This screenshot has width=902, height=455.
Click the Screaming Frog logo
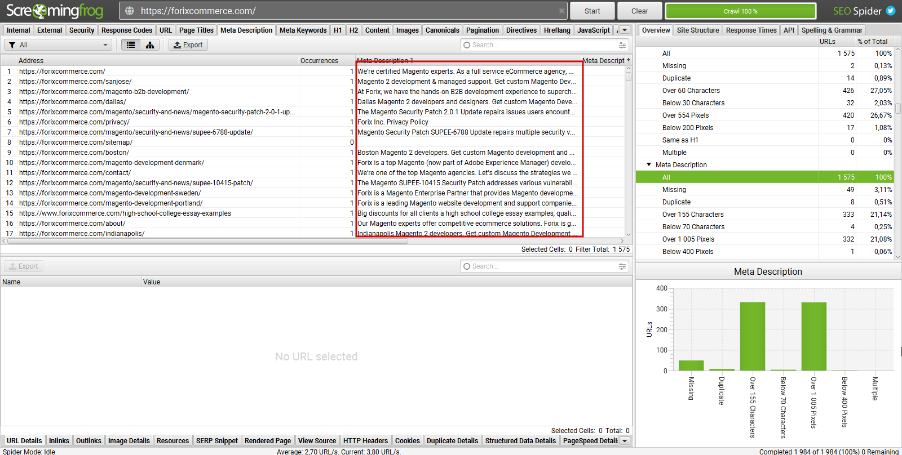[x=55, y=11]
